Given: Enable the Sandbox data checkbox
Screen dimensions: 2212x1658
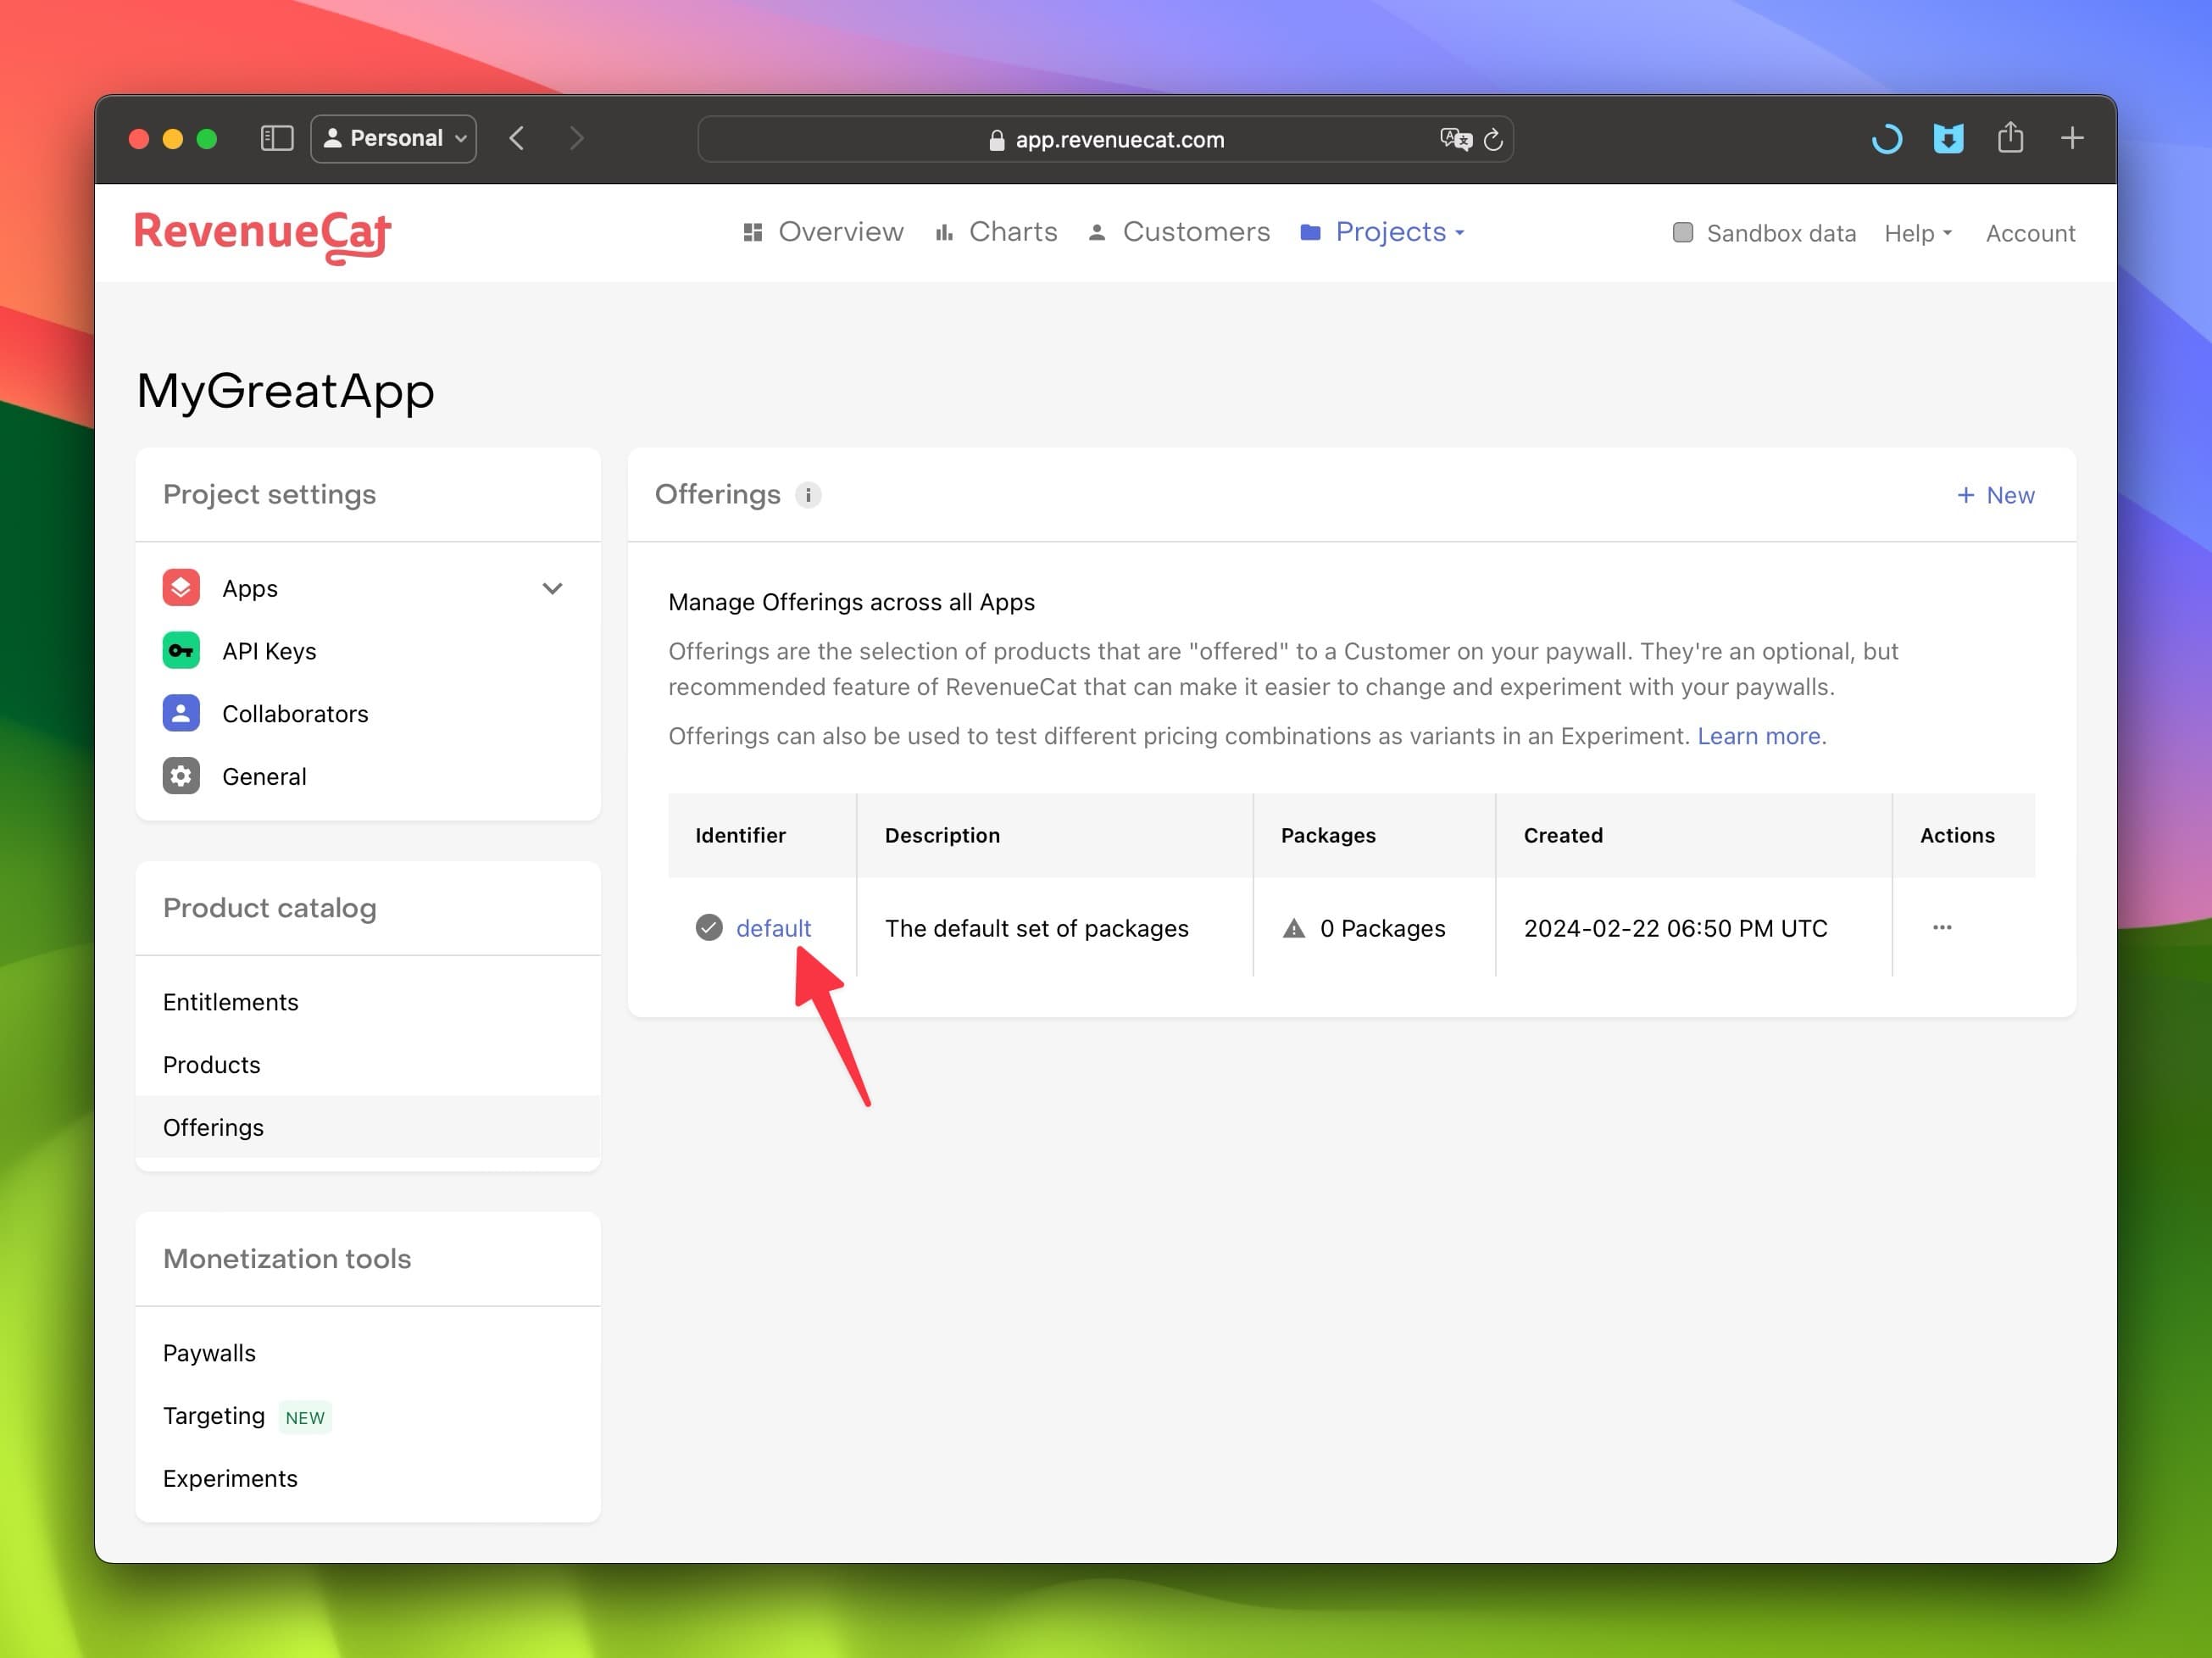Looking at the screenshot, I should coord(1683,232).
